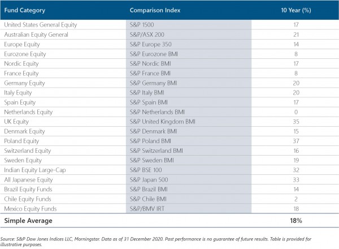Click the S&P Switzerland BMI index cell
The width and height of the screenshot is (339, 249).
click(x=156, y=150)
